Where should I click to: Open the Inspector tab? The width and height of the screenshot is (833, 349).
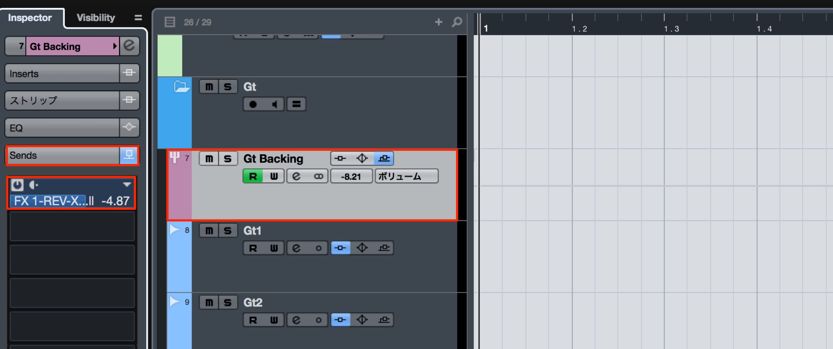(30, 18)
